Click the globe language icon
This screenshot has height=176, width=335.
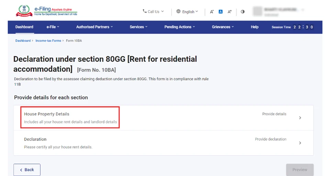[178, 11]
